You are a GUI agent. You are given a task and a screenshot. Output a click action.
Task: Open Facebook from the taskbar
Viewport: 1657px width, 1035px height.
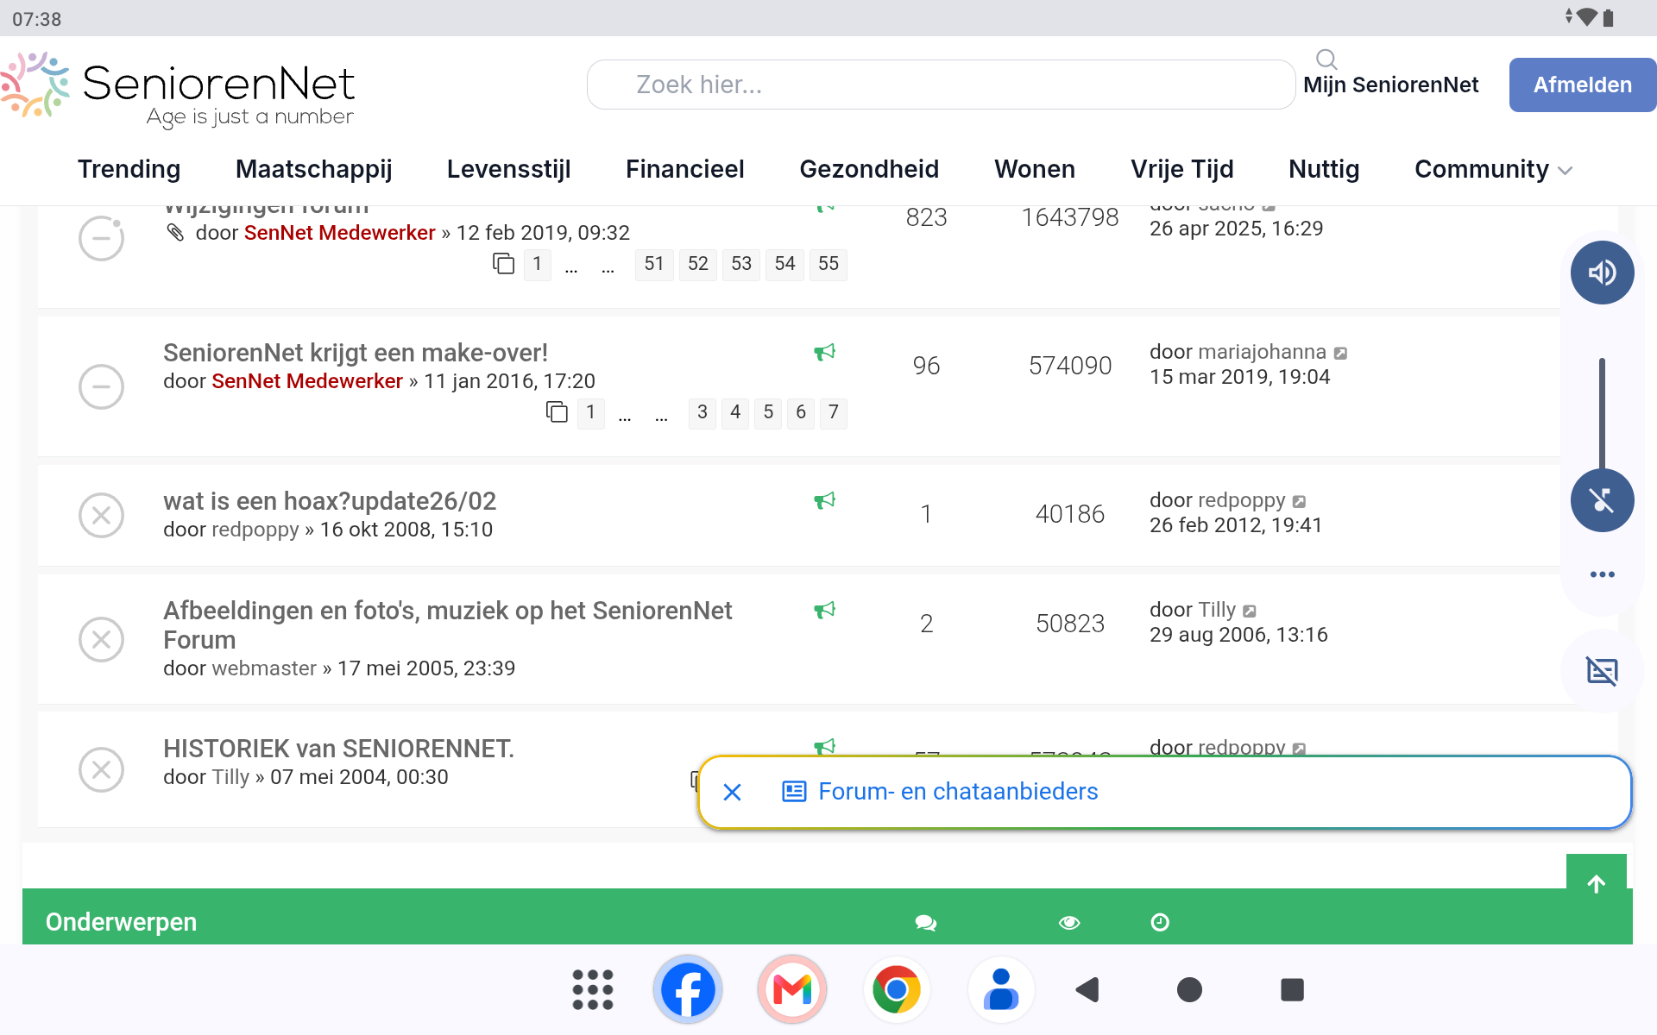[688, 989]
